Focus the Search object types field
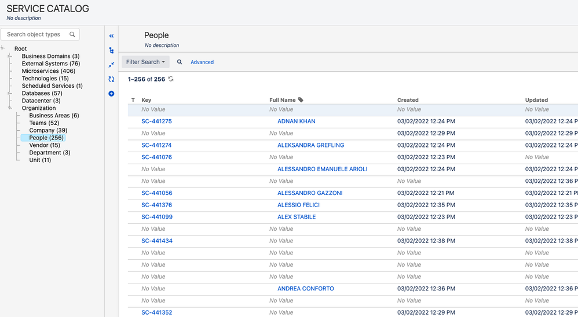578x317 pixels. point(40,34)
